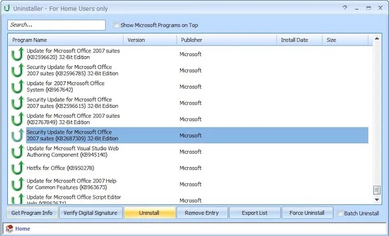
Task: Click scrollbar down arrow in program list
Action: click(377, 199)
